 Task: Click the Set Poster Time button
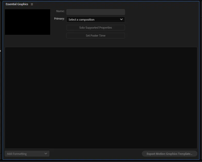(95, 36)
